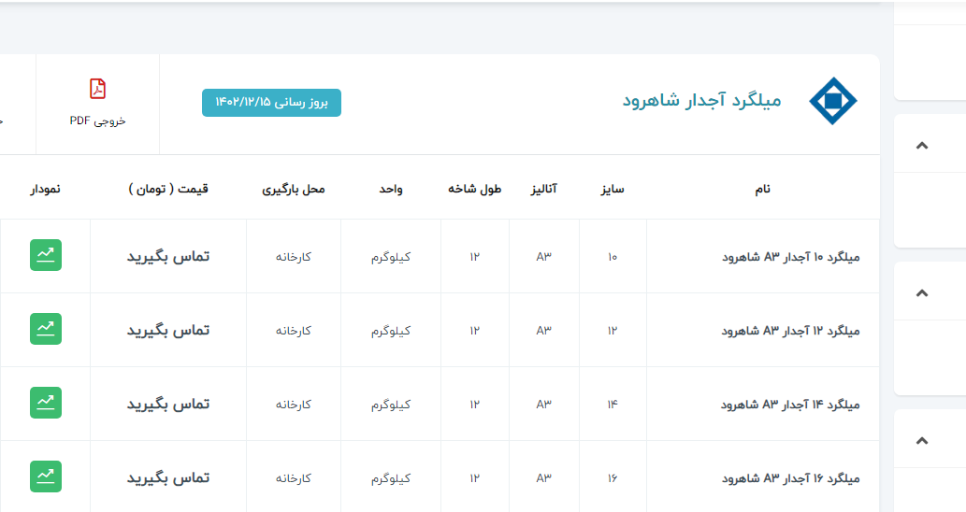966x512 pixels.
Task: Open price chart for میلگرد ۱۰ آجدار A3 شاهرود
Action: click(46, 255)
